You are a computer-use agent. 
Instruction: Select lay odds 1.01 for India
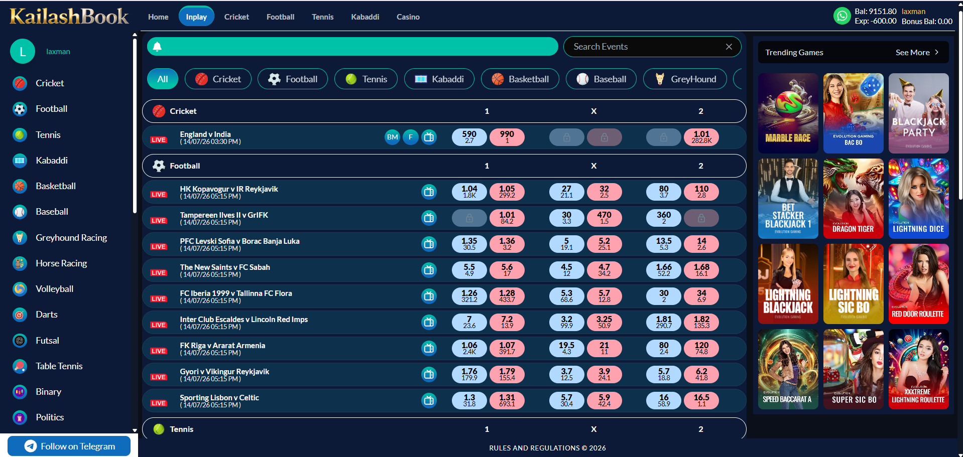tap(701, 137)
